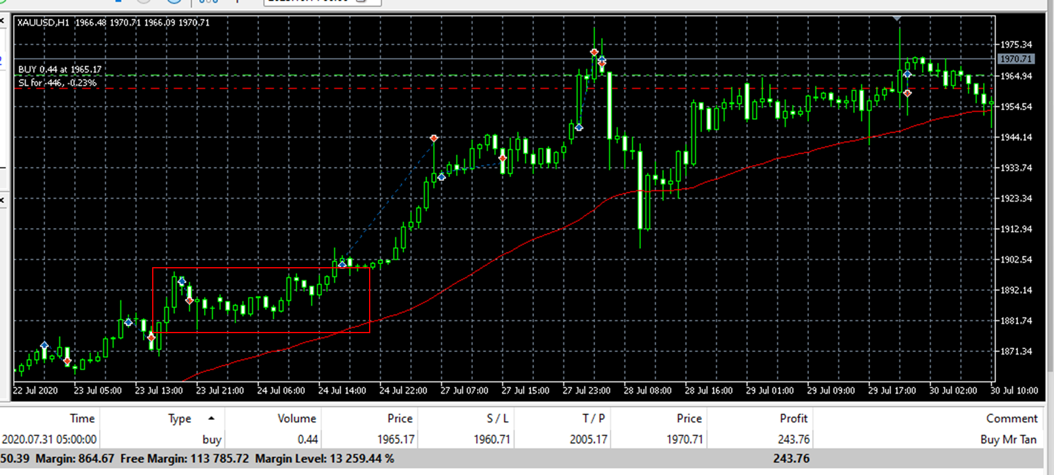Click the '30 Jul 10:00' time axis label
Image resolution: width=1054 pixels, height=475 pixels.
tap(1014, 391)
